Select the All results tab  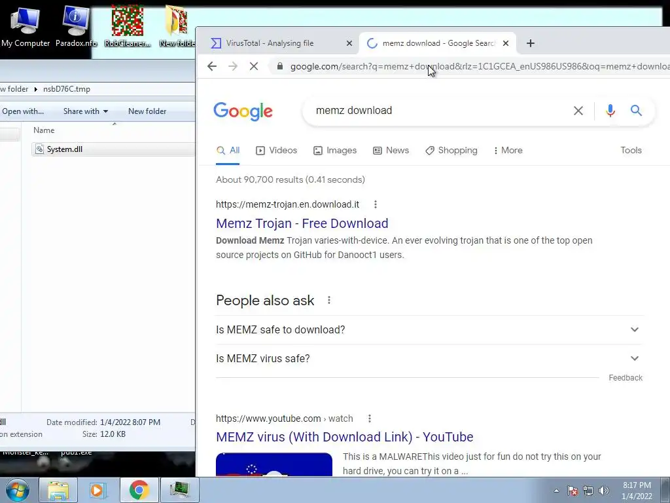pos(228,151)
